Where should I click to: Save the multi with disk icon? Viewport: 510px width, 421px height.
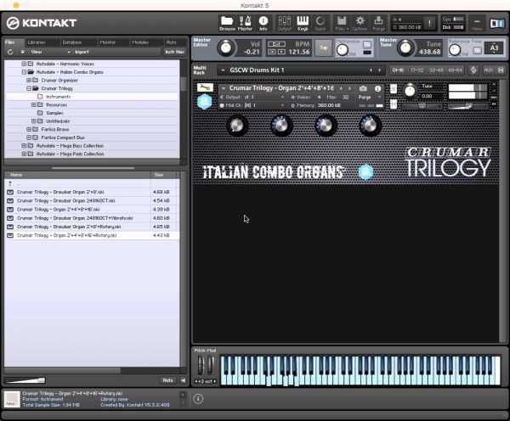pos(501,70)
